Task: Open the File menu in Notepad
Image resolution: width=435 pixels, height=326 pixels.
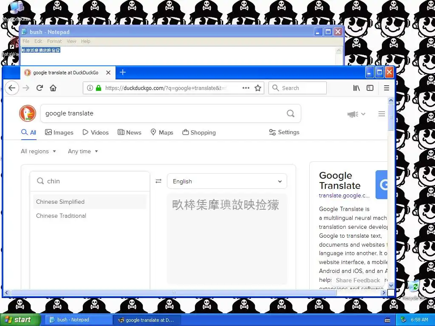Action: [x=26, y=41]
